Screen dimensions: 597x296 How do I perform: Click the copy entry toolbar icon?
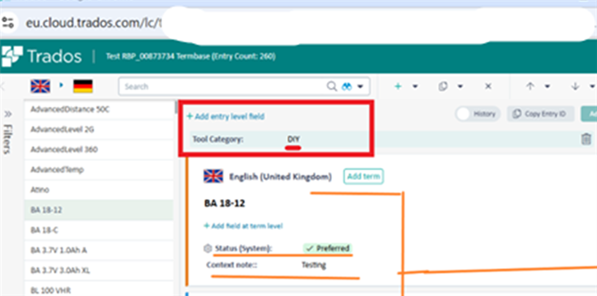coord(443,86)
